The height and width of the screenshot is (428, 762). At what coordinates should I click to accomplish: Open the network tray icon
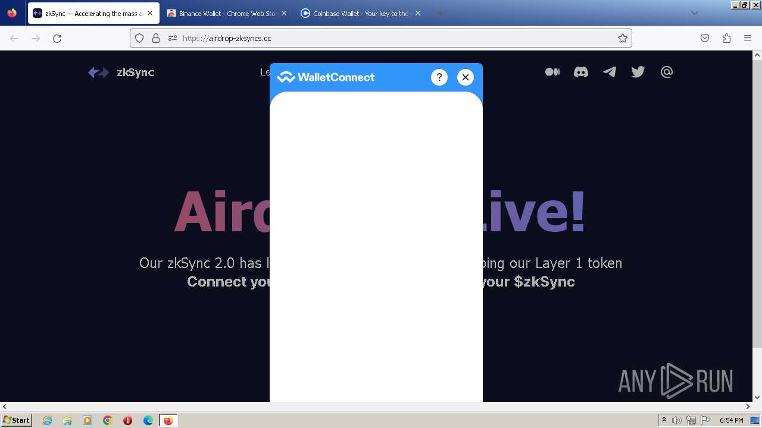pos(691,420)
